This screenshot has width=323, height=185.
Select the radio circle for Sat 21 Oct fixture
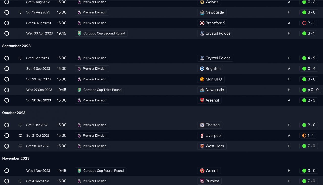pos(7,135)
